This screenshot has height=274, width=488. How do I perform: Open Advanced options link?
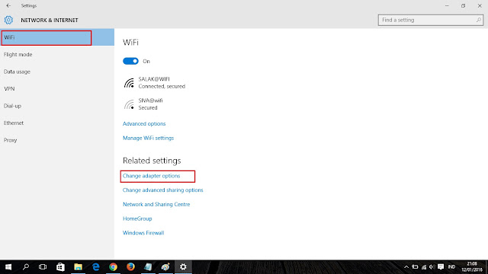click(x=144, y=123)
